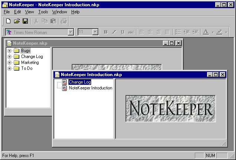Open the File menu
This screenshot has height=160, width=236.
coord(7,12)
